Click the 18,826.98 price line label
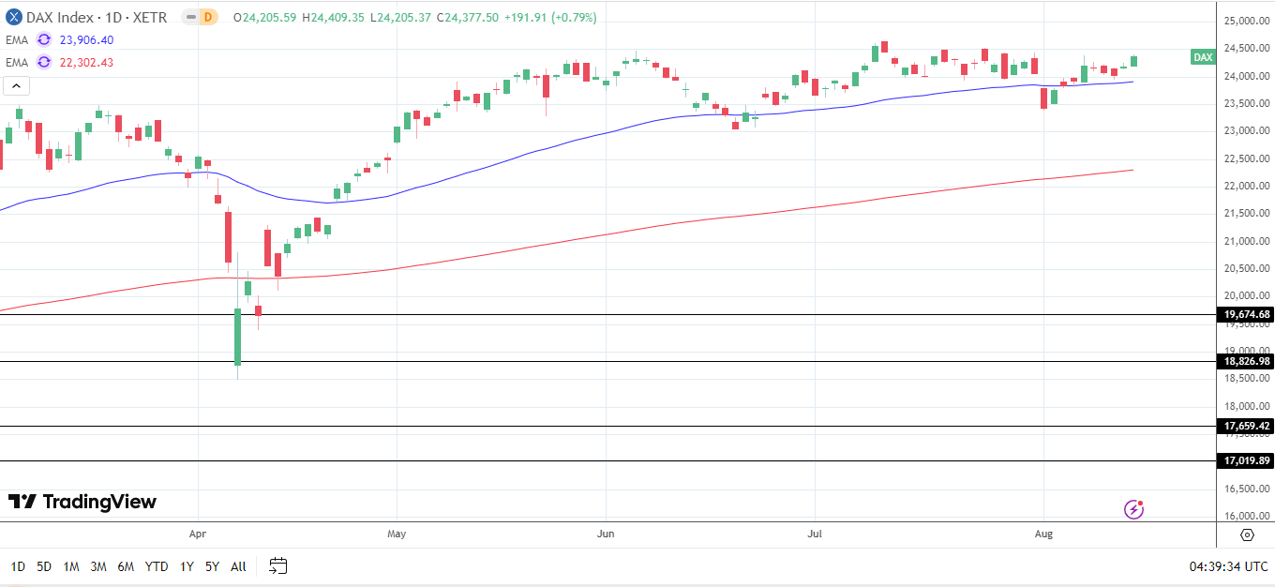 click(1246, 361)
